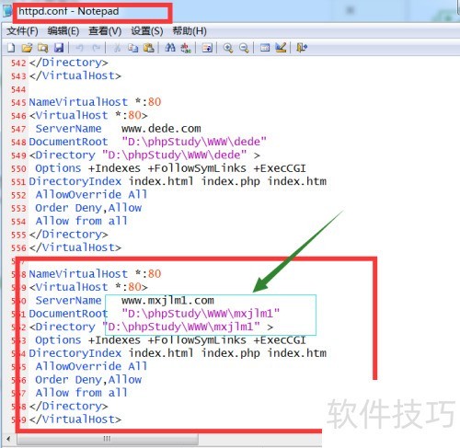
Task: Open Find with the binoculars icon
Action: tap(170, 48)
